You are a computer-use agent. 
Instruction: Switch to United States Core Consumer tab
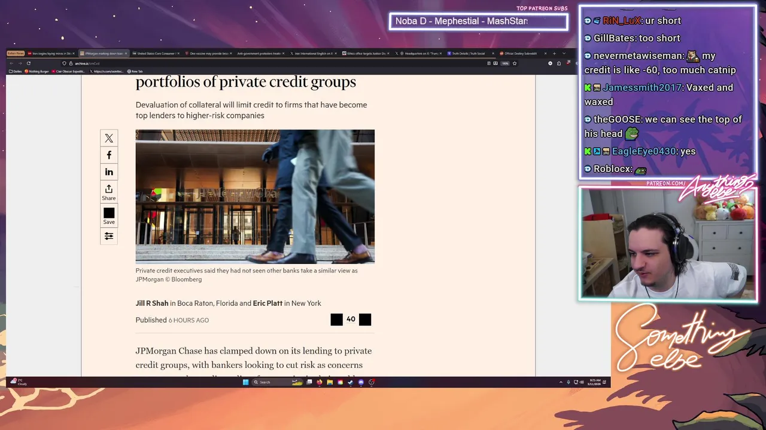pos(155,53)
